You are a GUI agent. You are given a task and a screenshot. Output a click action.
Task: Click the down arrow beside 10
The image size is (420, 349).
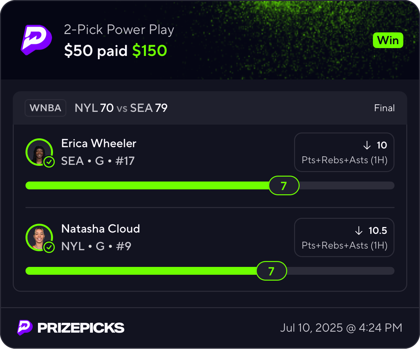[x=367, y=145]
